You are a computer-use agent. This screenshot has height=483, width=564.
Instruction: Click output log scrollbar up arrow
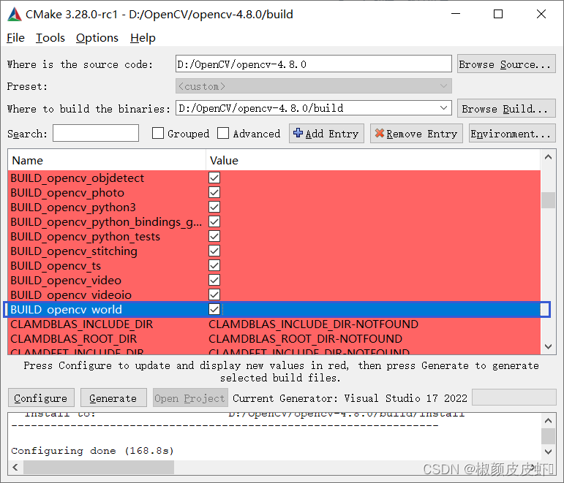click(x=548, y=420)
